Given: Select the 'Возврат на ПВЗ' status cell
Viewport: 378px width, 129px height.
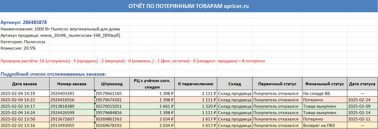Looking at the screenshot, I should (x=324, y=126).
